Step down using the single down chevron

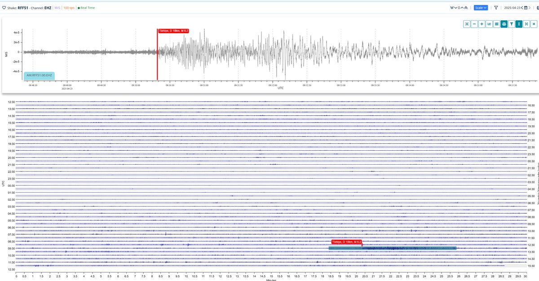coord(456,8)
